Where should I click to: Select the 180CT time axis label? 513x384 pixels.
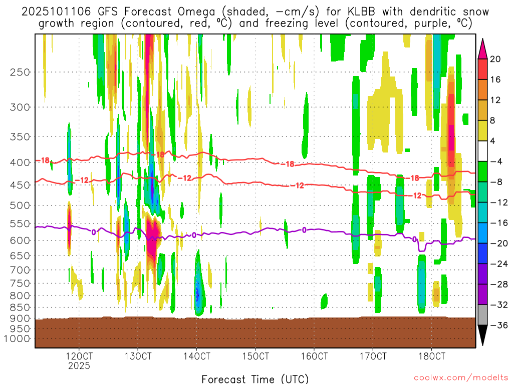432,356
